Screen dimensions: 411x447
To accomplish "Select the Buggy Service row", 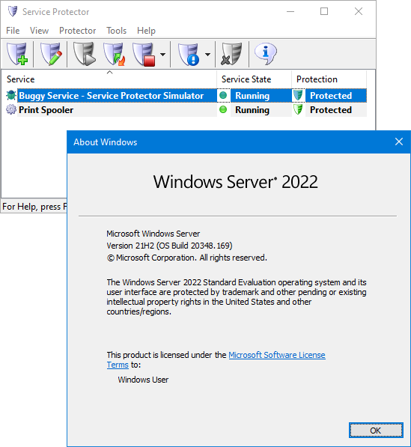I will 186,96.
